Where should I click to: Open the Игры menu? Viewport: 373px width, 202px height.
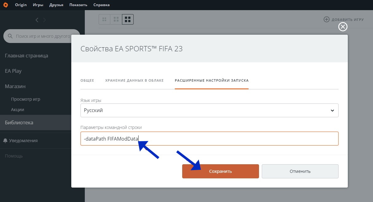[38, 5]
